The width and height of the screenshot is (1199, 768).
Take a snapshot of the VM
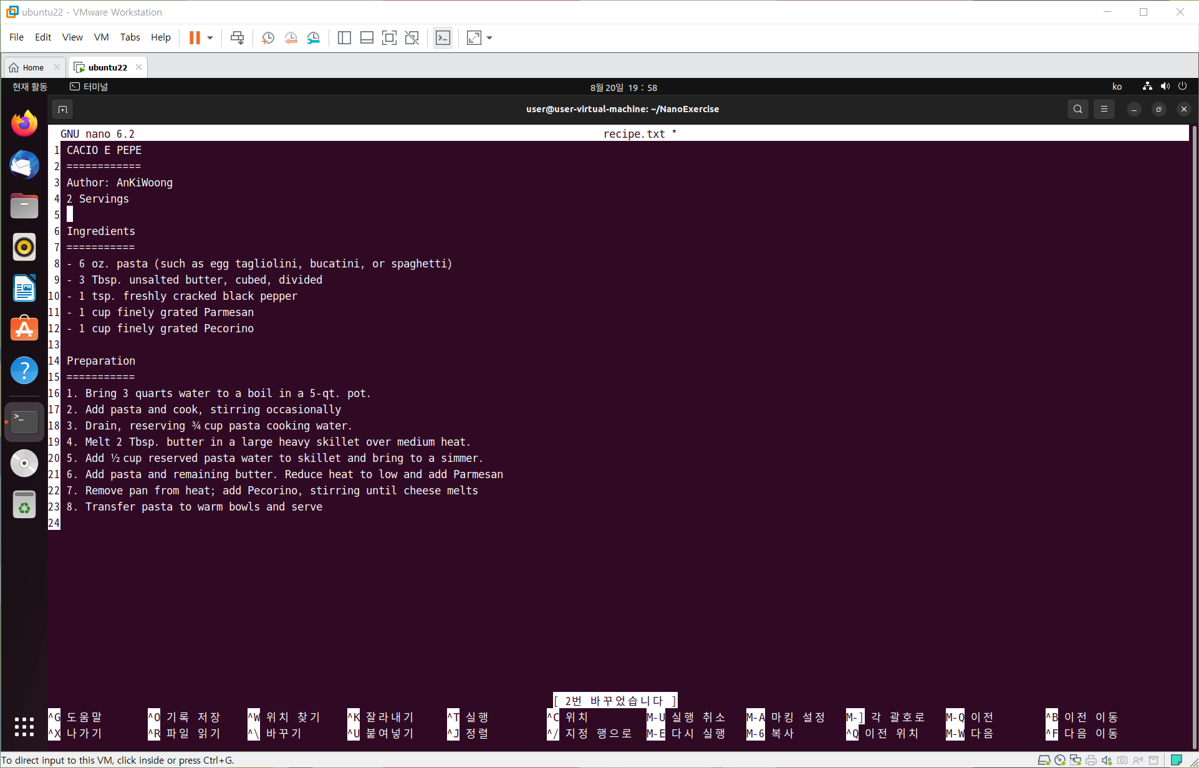[268, 38]
